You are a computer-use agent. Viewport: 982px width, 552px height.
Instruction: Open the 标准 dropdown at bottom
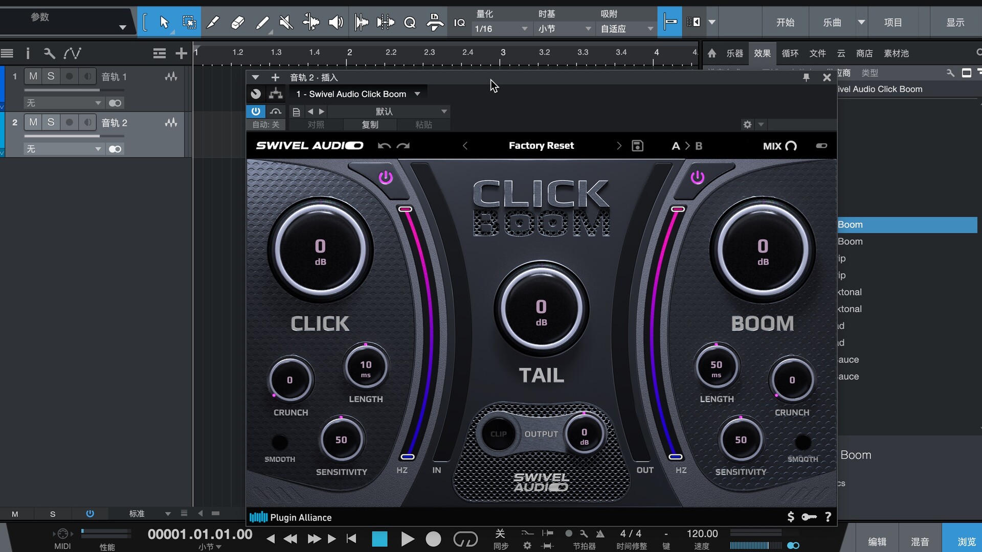pyautogui.click(x=150, y=513)
